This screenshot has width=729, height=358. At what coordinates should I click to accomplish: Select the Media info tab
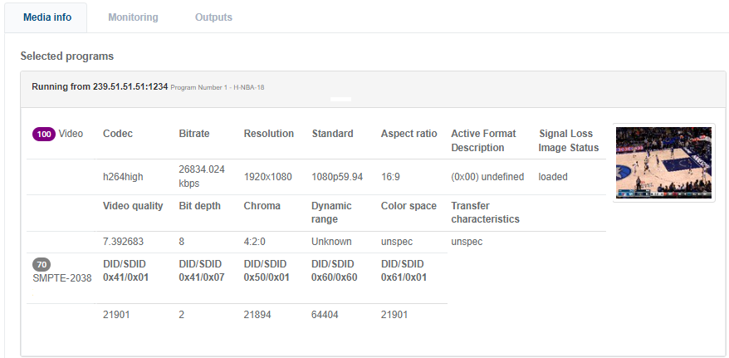tap(47, 17)
